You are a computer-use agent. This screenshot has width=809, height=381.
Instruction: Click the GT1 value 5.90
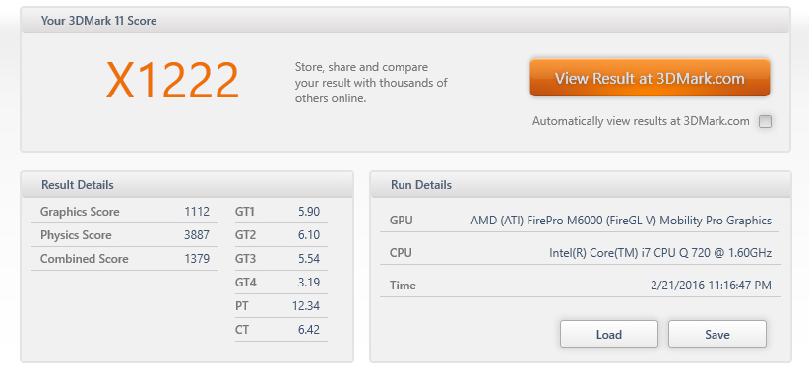tap(308, 212)
